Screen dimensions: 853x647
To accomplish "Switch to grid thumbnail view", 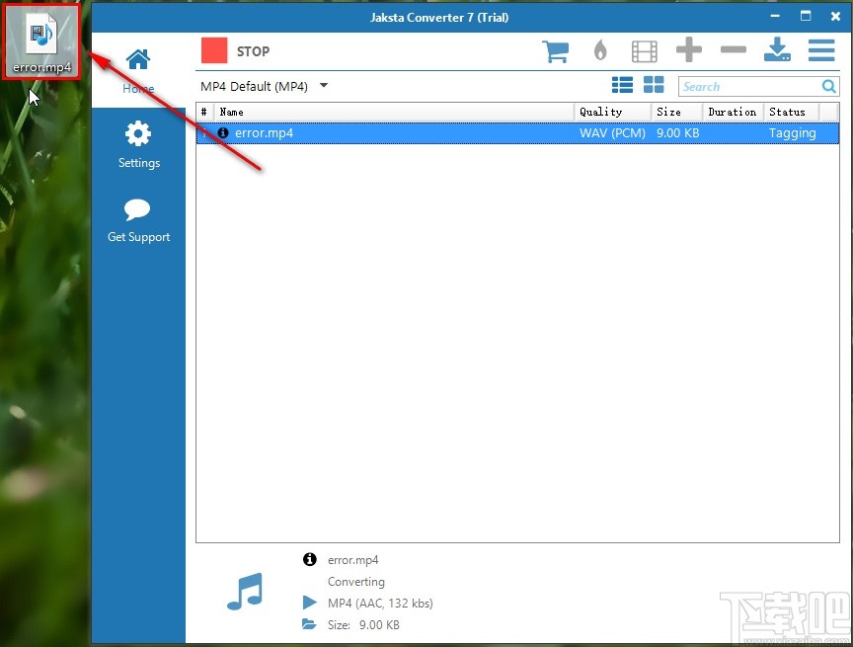I will coord(654,85).
